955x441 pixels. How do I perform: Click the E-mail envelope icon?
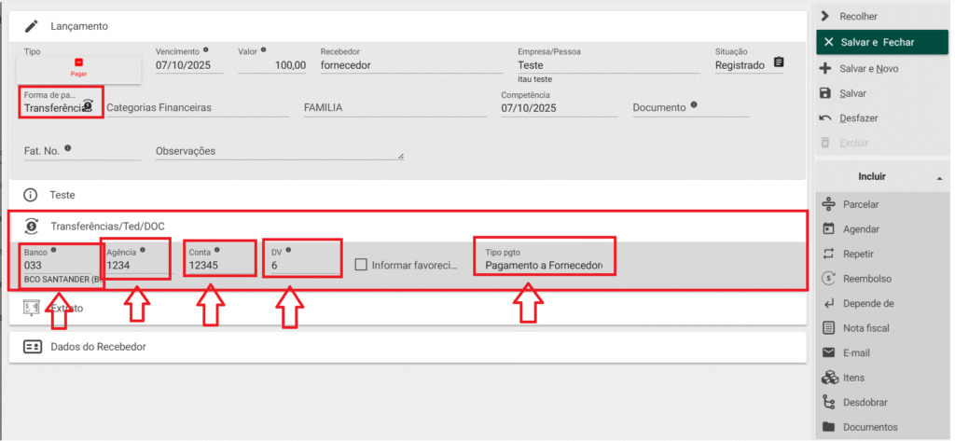click(x=827, y=352)
